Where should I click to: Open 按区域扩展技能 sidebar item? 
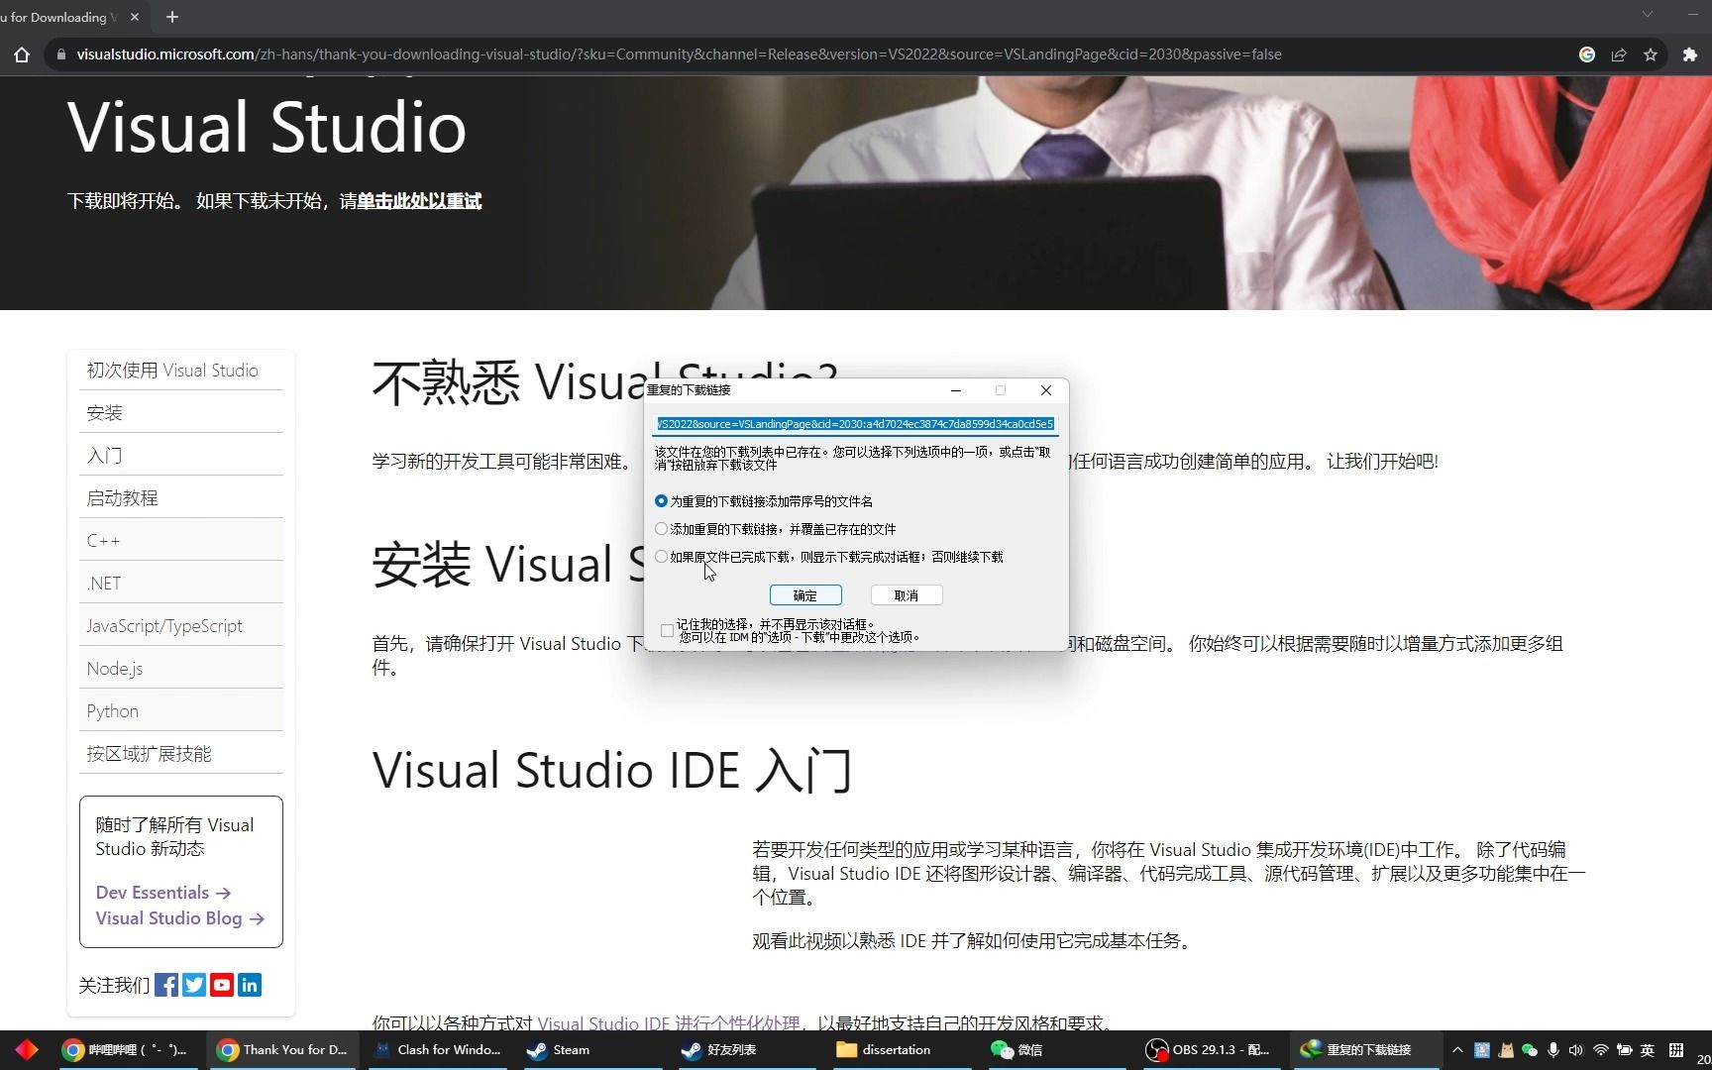[180, 753]
